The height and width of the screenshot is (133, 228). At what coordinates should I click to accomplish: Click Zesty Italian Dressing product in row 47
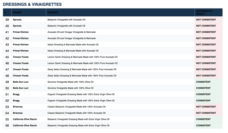click(82, 69)
